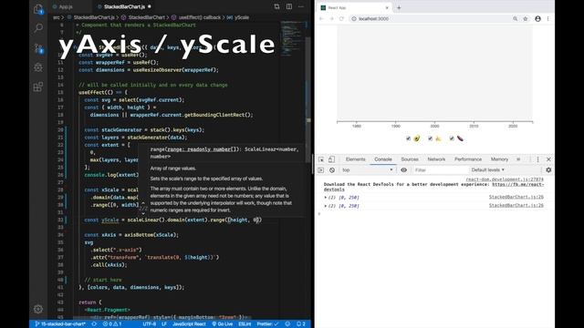Image resolution: width=584 pixels, height=328 pixels.
Task: Open the Extensions view
Action: click(x=38, y=87)
